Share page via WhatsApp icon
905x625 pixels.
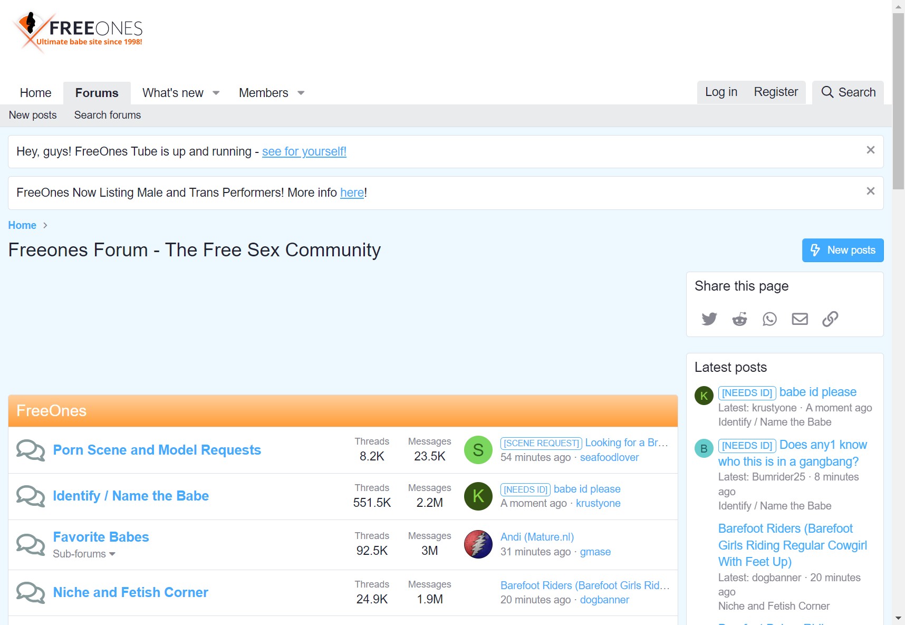click(769, 319)
